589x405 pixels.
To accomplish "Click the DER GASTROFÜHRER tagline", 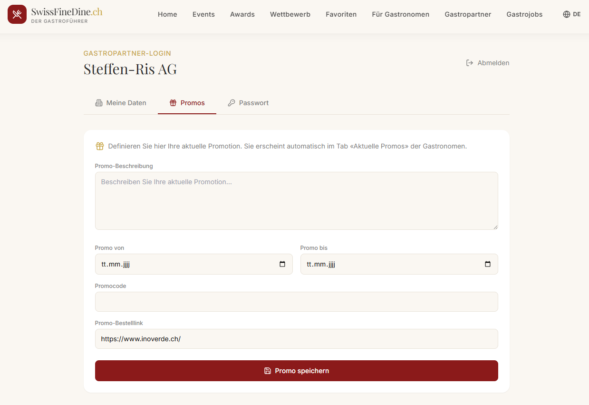I will tap(59, 21).
